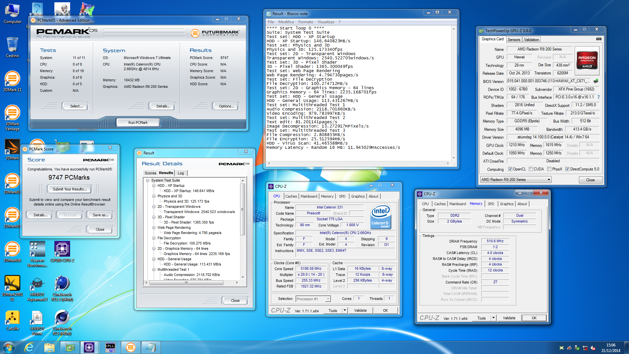Open AMD Radeon R9 200 Series GPU dropdown
The width and height of the screenshot is (629, 354).
coord(516,180)
